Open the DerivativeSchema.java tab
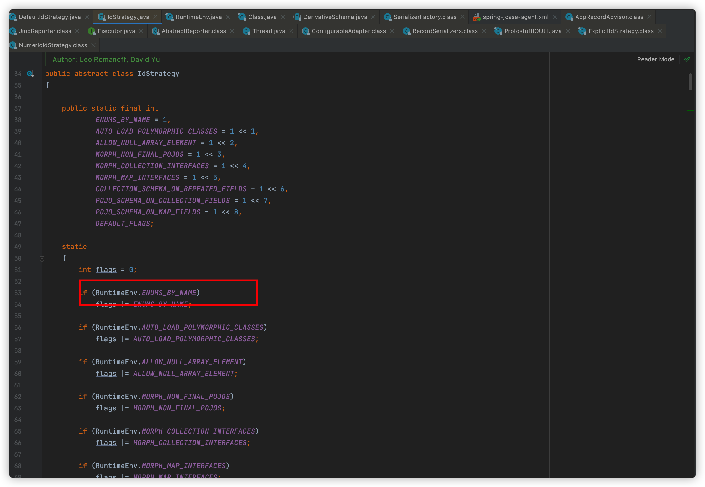 (x=335, y=17)
